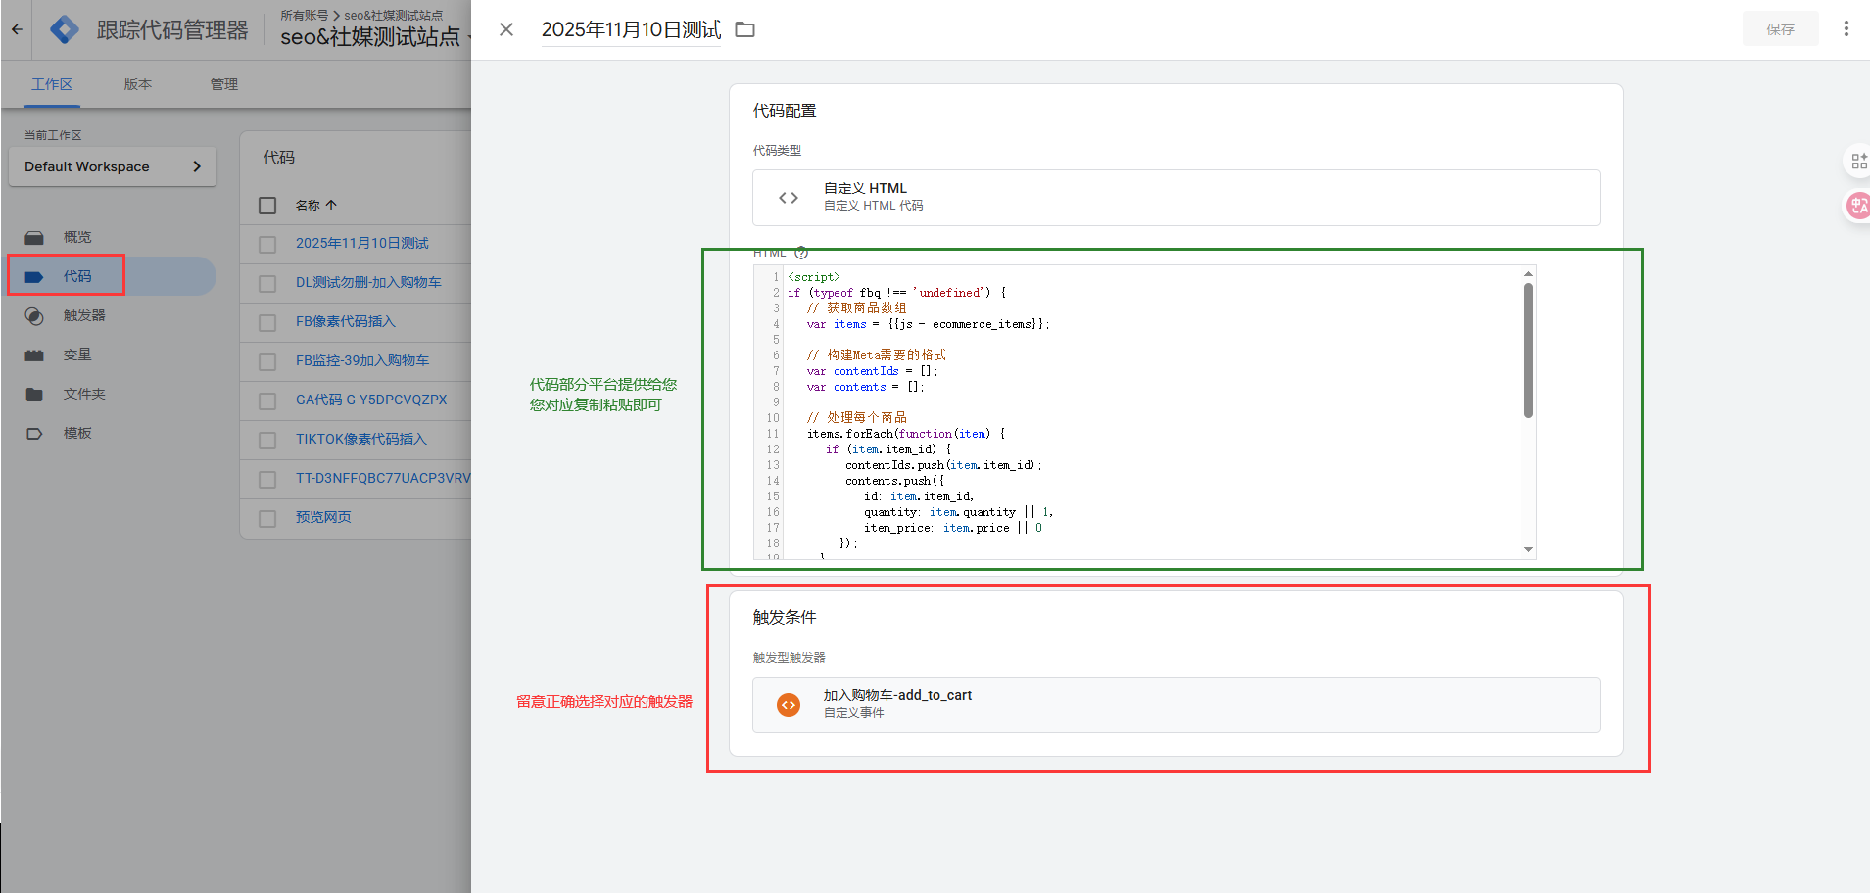Open the 触发器 sidebar section

(84, 316)
